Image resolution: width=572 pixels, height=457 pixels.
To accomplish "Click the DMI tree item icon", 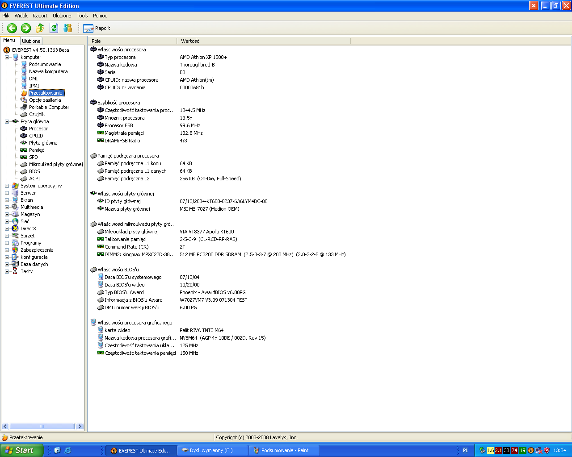I will coord(24,79).
